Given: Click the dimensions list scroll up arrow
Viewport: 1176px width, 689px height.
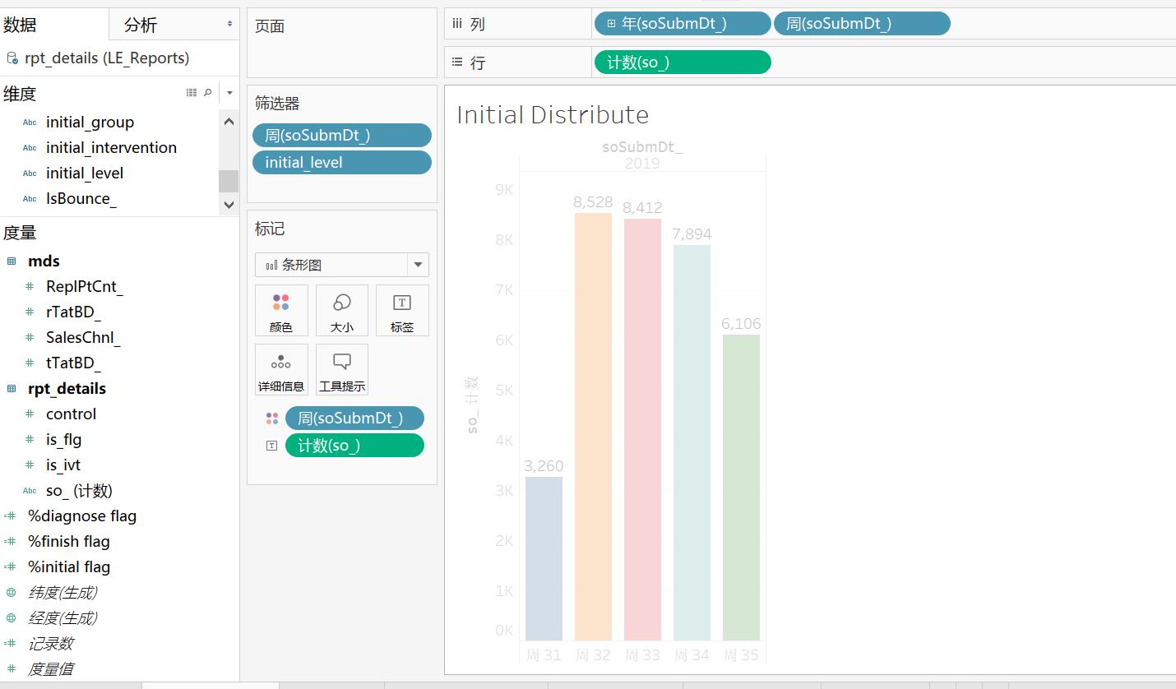Looking at the screenshot, I should pos(229,122).
